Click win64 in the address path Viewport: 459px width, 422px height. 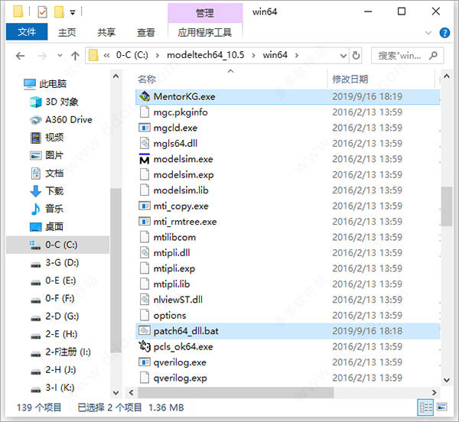[275, 55]
